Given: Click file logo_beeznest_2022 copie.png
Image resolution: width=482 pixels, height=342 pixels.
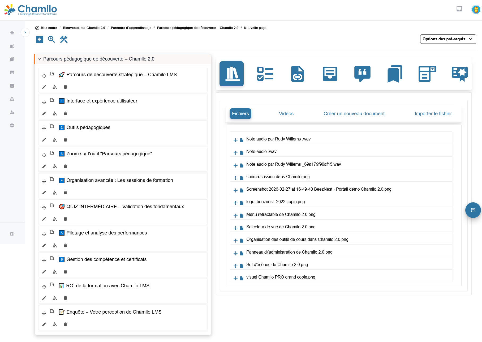Looking at the screenshot, I should pyautogui.click(x=275, y=202).
